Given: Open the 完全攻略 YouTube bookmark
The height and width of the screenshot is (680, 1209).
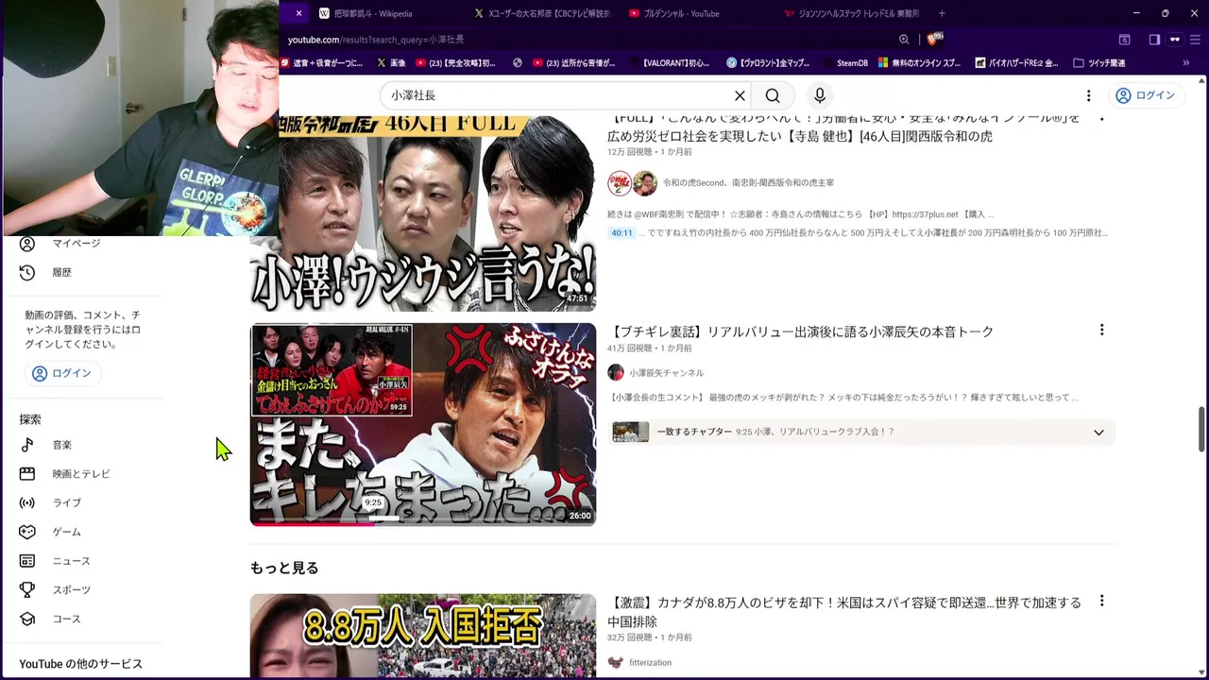Looking at the screenshot, I should click(455, 63).
